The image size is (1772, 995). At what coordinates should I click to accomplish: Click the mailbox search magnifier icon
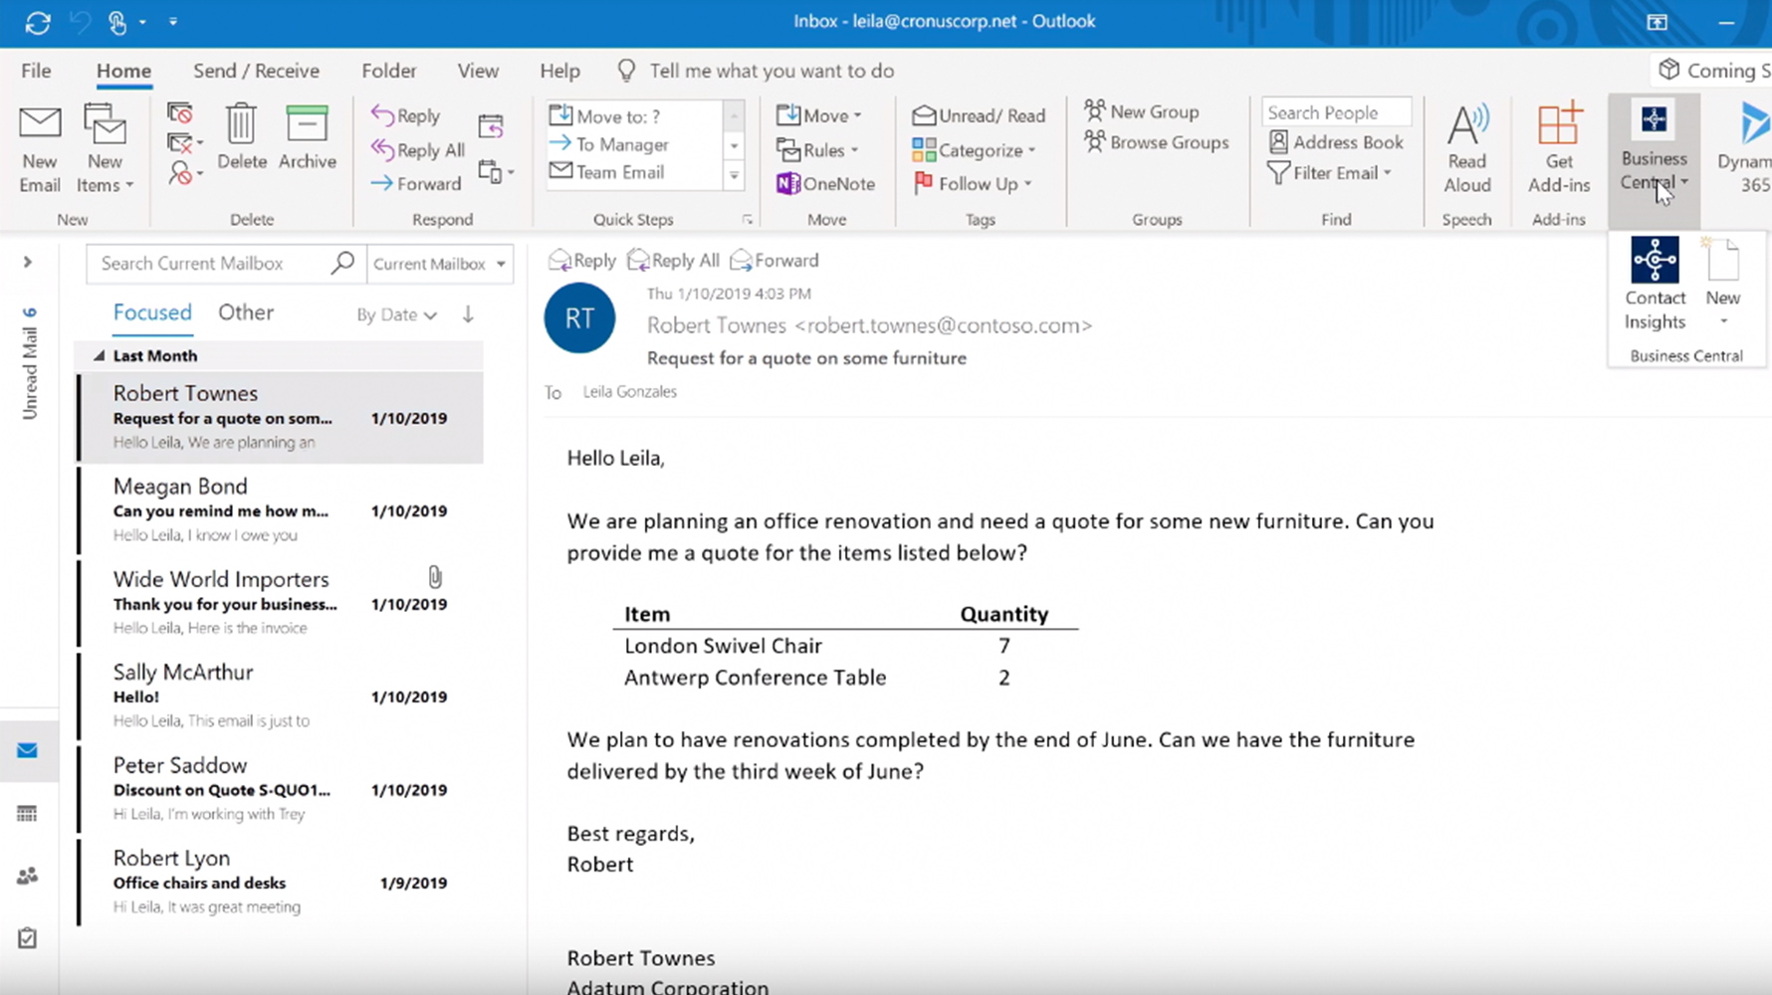[x=342, y=263]
